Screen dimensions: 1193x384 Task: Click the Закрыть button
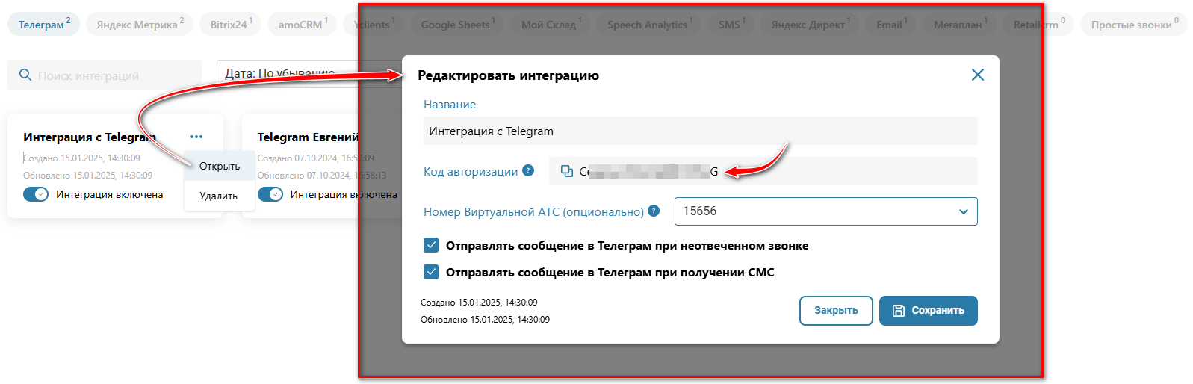(836, 311)
